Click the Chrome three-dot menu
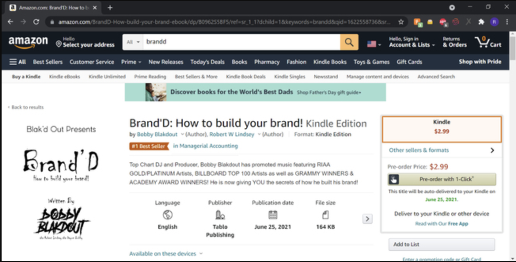Image resolution: width=516 pixels, height=262 pixels. pyautogui.click(x=507, y=22)
